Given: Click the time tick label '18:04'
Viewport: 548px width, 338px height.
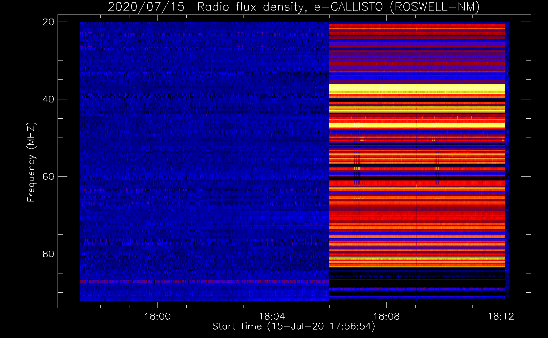Looking at the screenshot, I should [x=272, y=317].
